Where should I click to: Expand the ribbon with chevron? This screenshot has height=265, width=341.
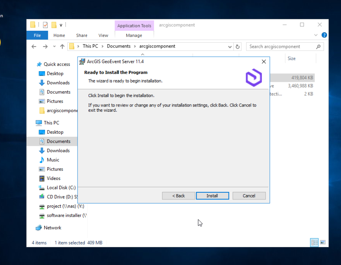[316, 35]
